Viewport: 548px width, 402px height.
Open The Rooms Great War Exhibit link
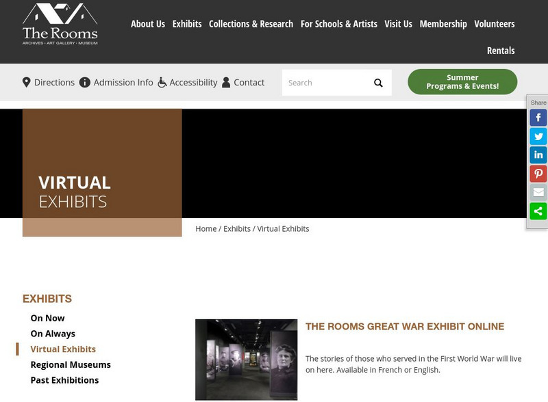(405, 327)
